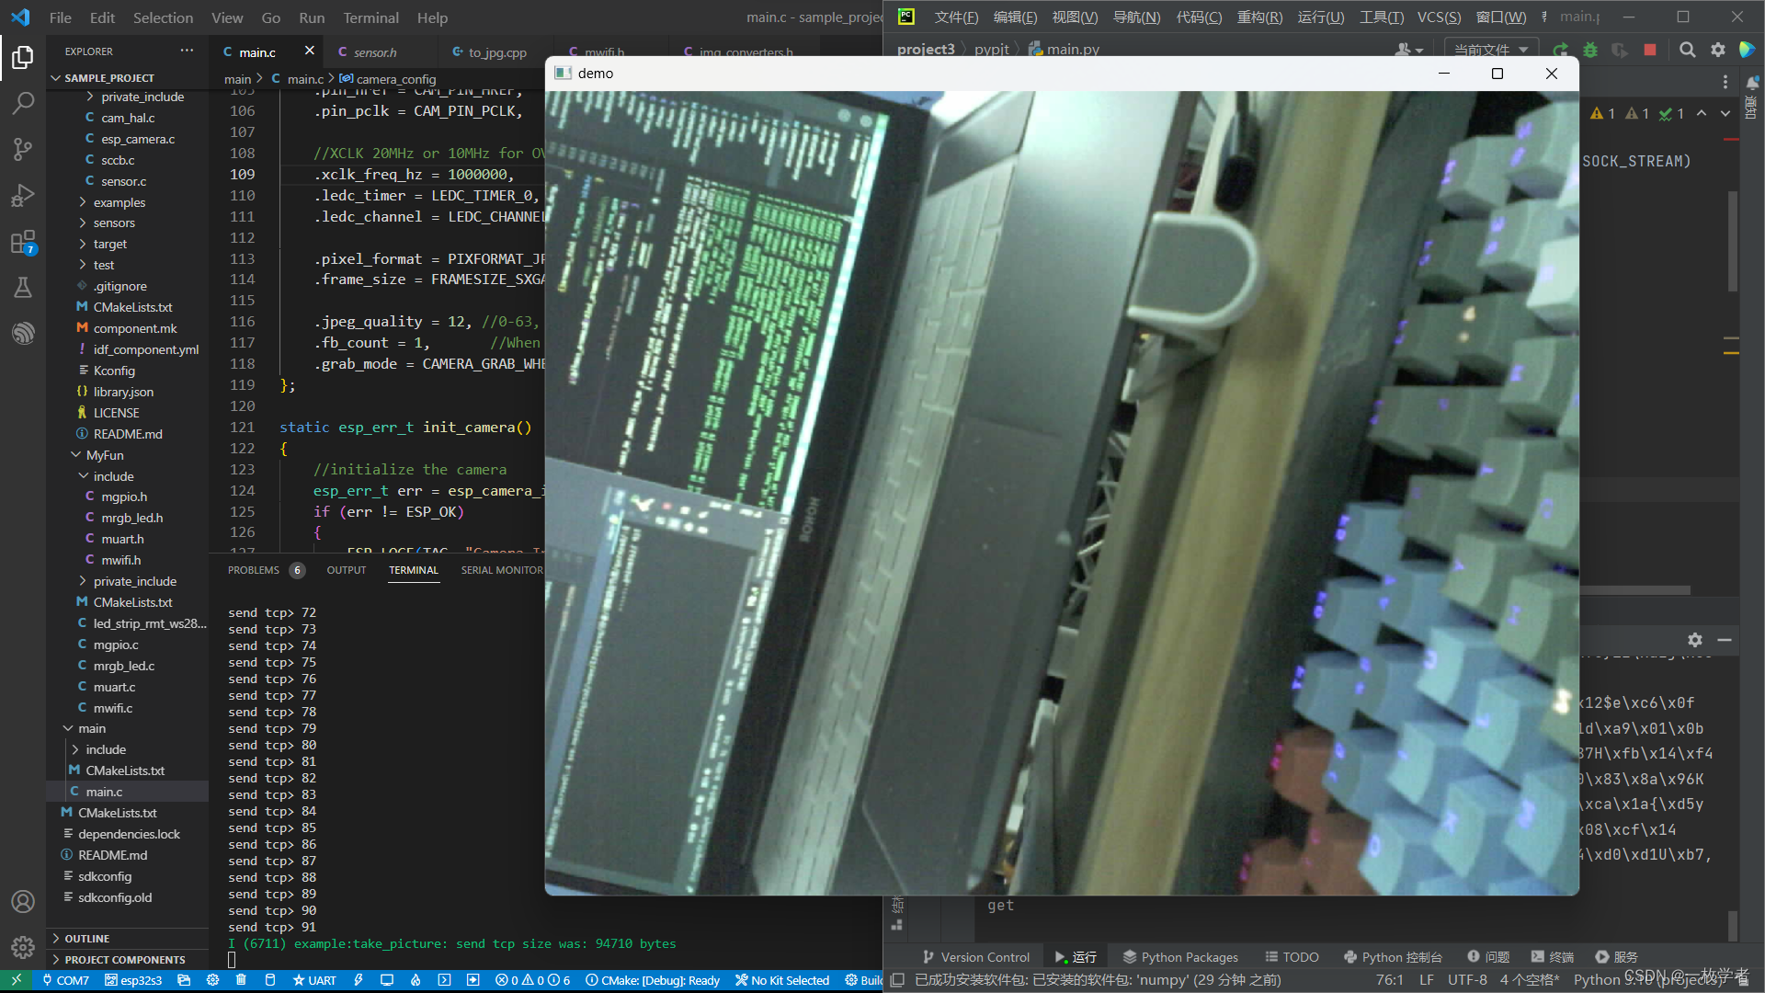
Task: Click the ESP-IDF flash lightning icon in status bar
Action: [x=359, y=980]
